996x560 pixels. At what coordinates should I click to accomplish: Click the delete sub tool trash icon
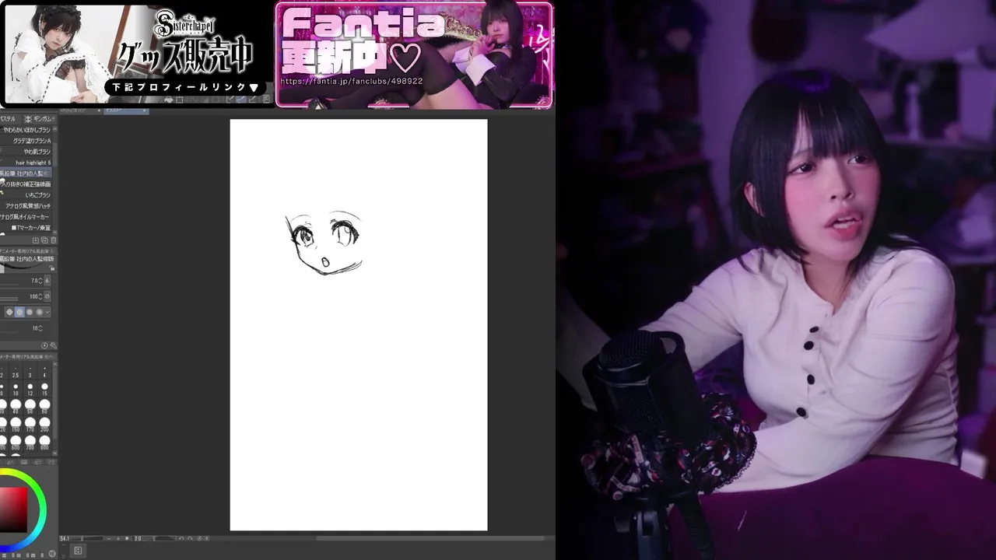click(x=53, y=240)
